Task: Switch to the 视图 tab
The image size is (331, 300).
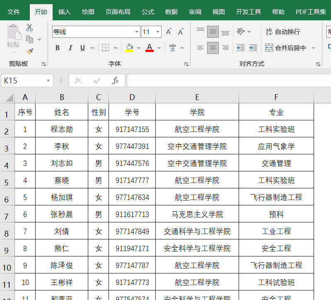Action: coord(218,12)
